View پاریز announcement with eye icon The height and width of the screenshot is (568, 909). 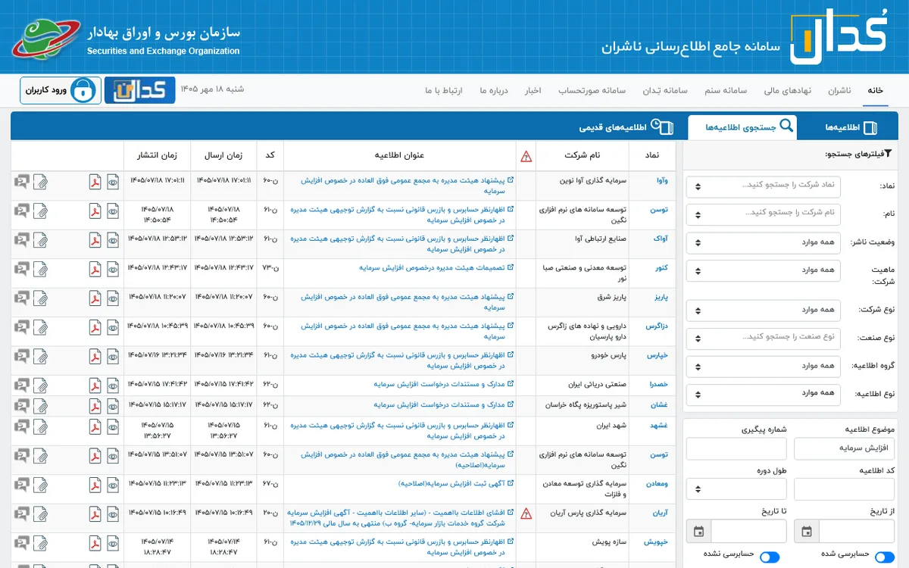pos(113,298)
